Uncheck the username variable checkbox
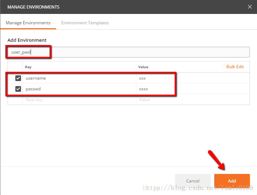 [x=18, y=78]
